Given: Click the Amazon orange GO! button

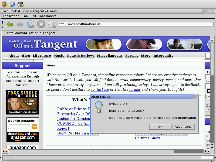Looking at the screenshot, I should click(x=35, y=126).
